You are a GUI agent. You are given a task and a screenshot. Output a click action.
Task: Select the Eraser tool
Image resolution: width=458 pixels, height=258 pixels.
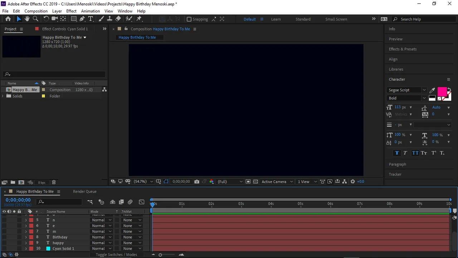(118, 19)
